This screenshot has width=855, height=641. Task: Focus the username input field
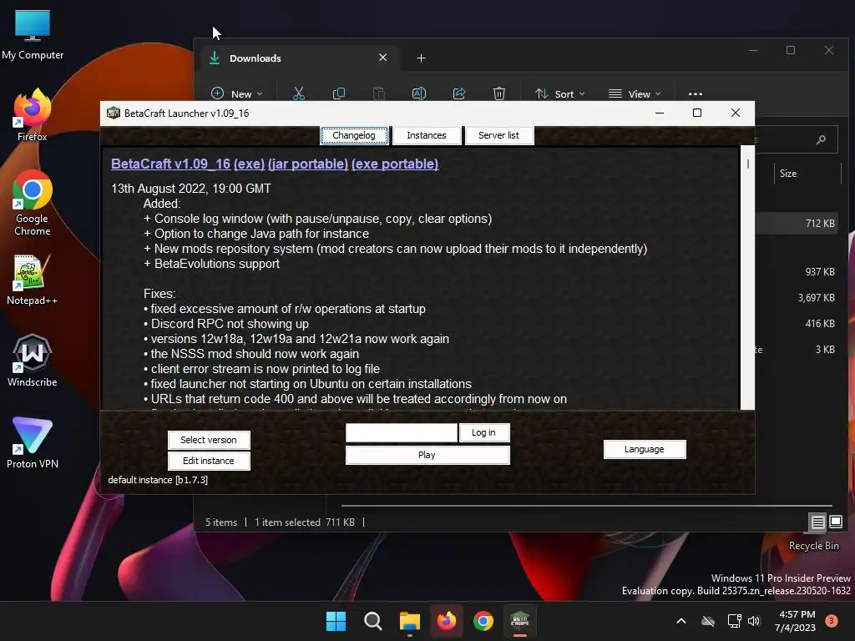tap(402, 432)
